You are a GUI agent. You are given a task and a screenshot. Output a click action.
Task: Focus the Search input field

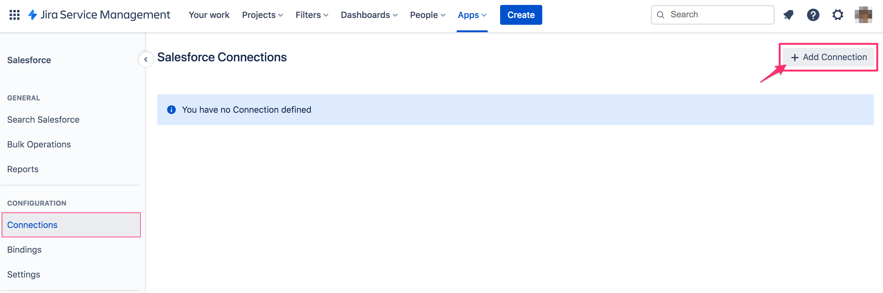click(x=712, y=15)
